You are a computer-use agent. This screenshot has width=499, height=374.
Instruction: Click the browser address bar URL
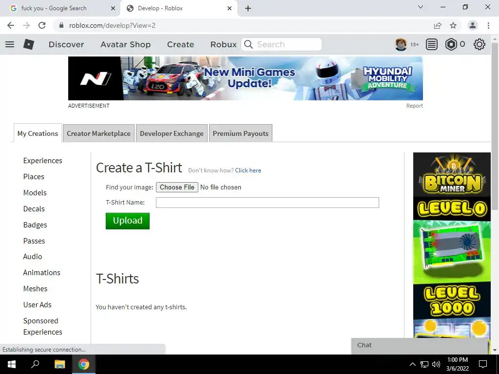pos(112,25)
